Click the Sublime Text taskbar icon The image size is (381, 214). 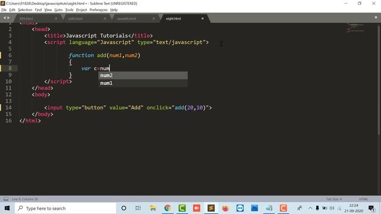click(x=211, y=208)
